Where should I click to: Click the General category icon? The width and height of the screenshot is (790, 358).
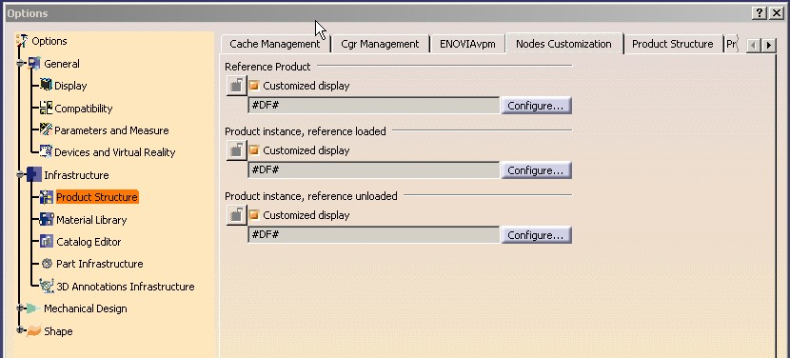34,64
